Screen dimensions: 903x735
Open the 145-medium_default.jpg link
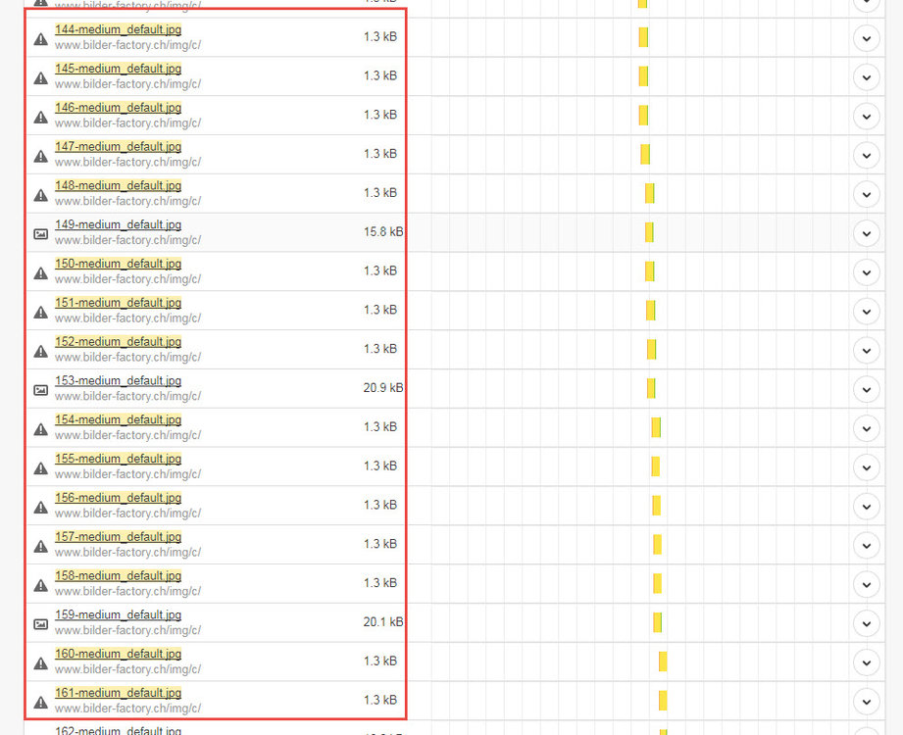[118, 69]
